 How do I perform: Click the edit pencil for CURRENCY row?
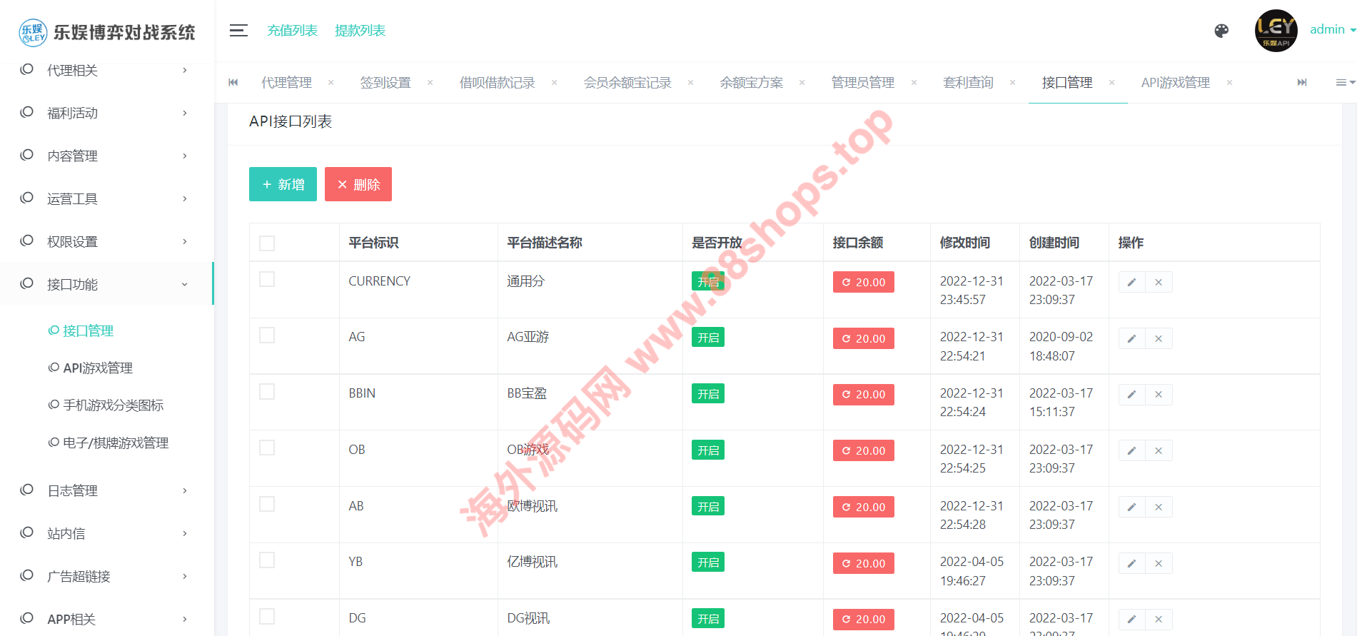pyautogui.click(x=1131, y=283)
